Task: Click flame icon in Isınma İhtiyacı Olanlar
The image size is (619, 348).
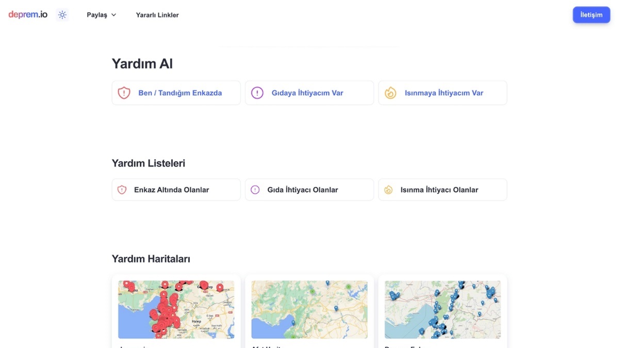Action: coord(388,190)
